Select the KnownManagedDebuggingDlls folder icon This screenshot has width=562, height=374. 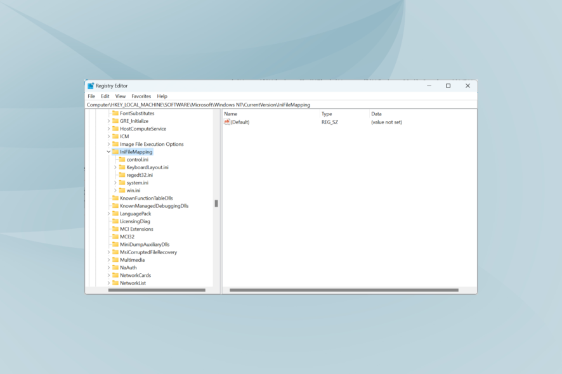(x=115, y=206)
